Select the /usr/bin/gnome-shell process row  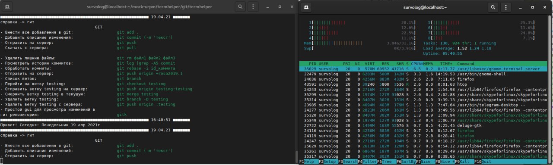(426, 75)
